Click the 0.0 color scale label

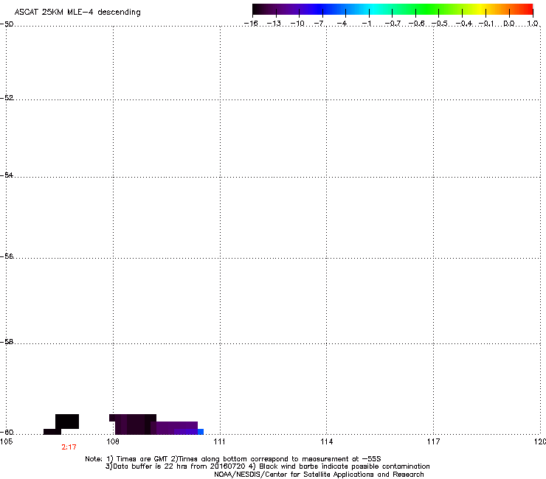[x=509, y=24]
